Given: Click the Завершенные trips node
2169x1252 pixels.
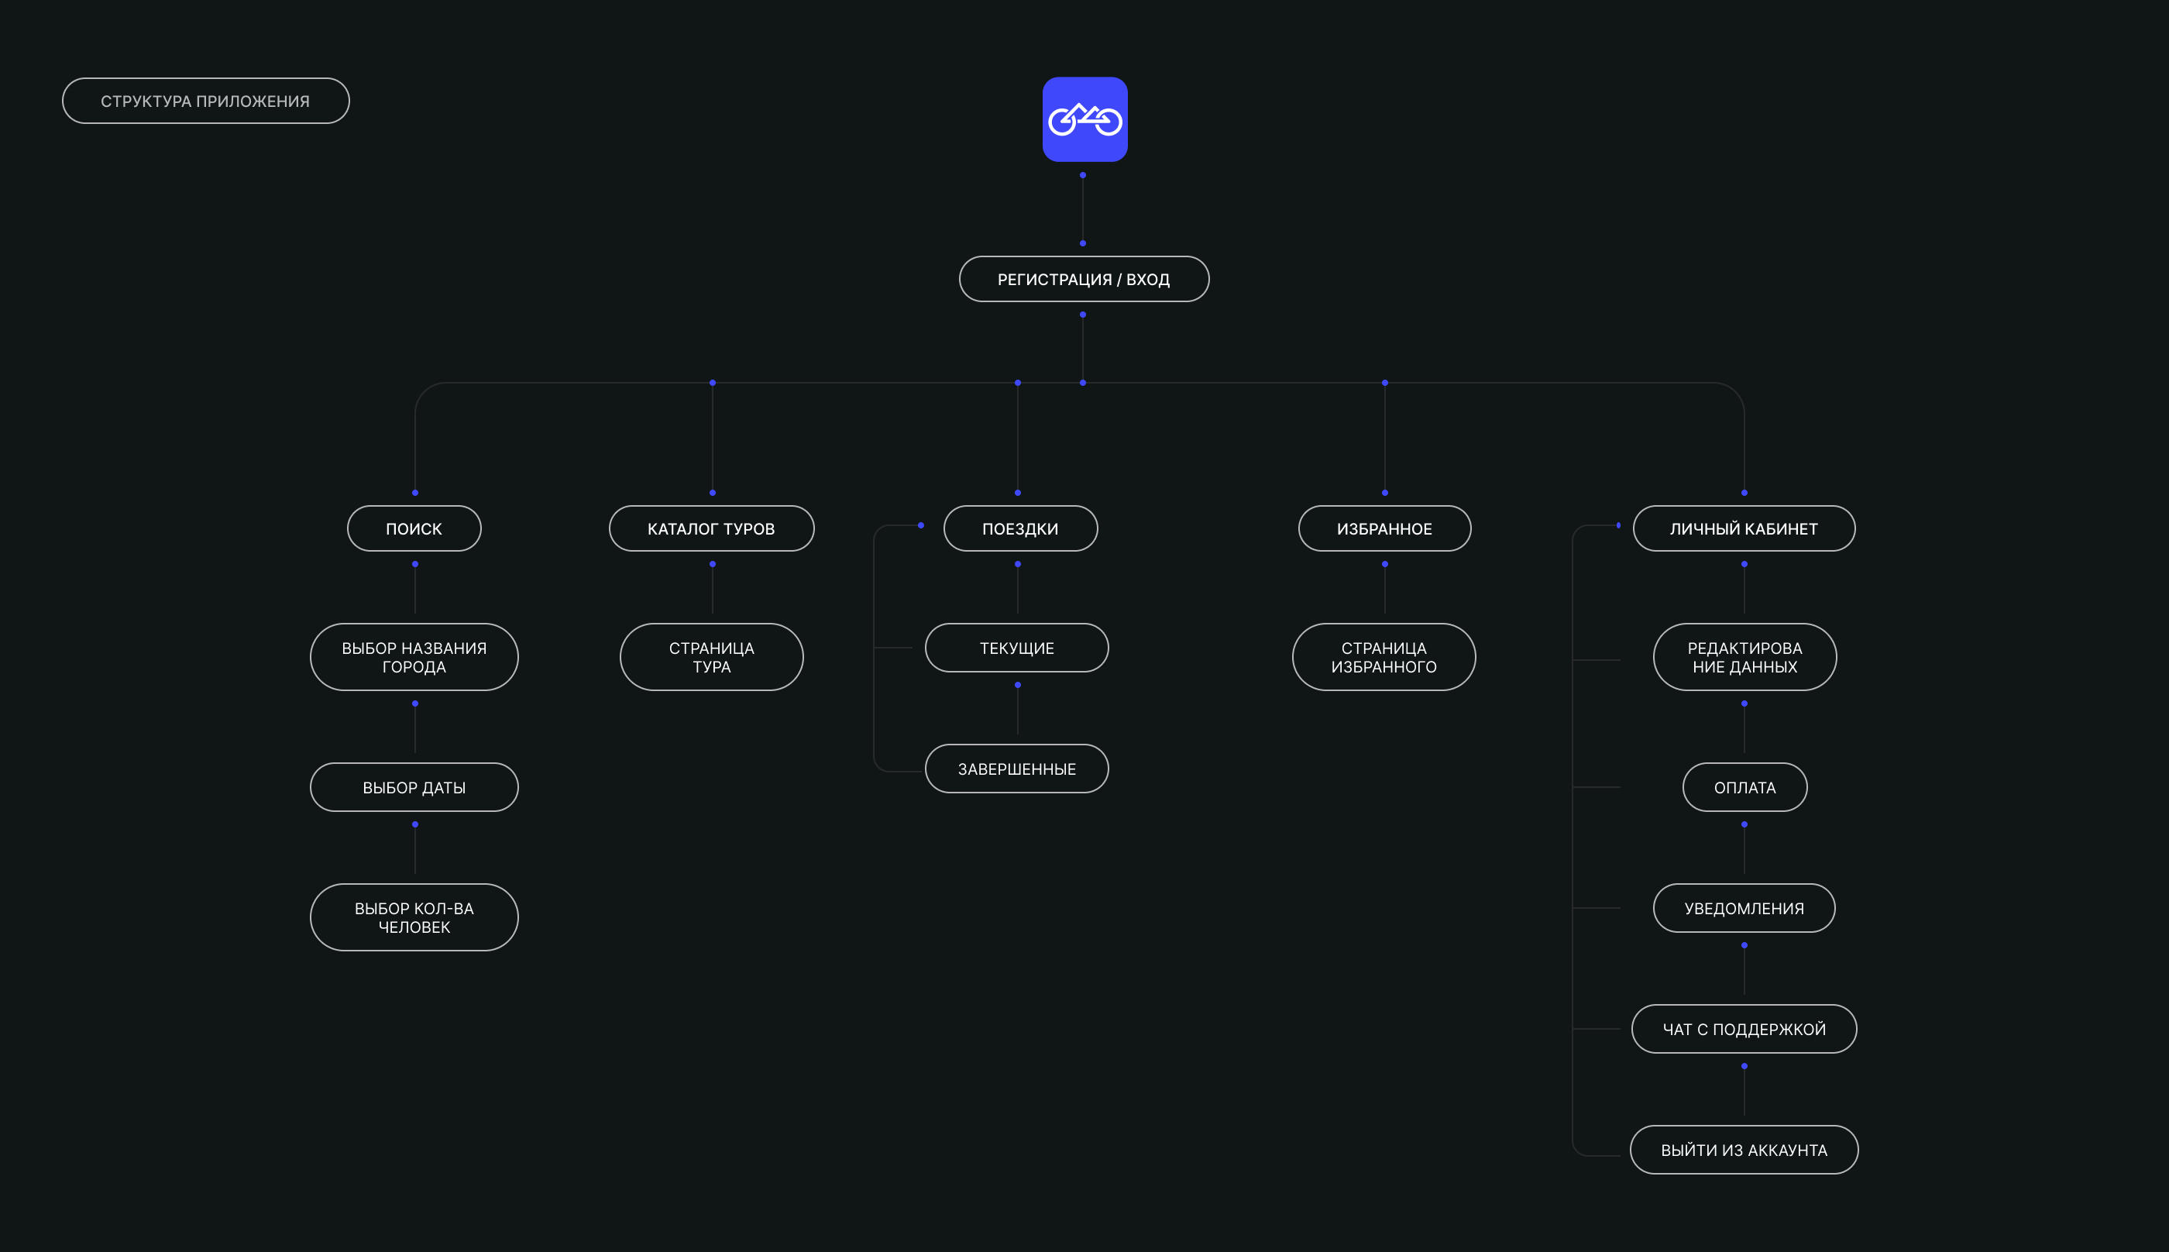Looking at the screenshot, I should pyautogui.click(x=1016, y=769).
